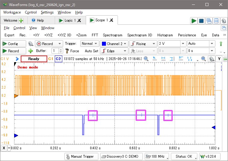Open the Rising condition dropdown

tap(143, 44)
